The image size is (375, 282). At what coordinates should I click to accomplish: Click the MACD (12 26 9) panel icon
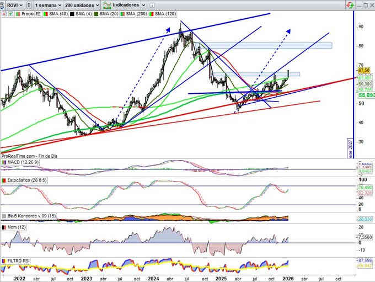click(3, 162)
